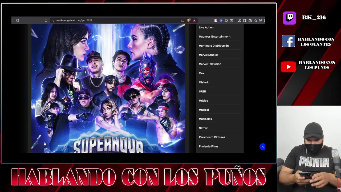This screenshot has height=192, width=341.
Task: Open the Marvel Studios category link
Action: click(208, 55)
